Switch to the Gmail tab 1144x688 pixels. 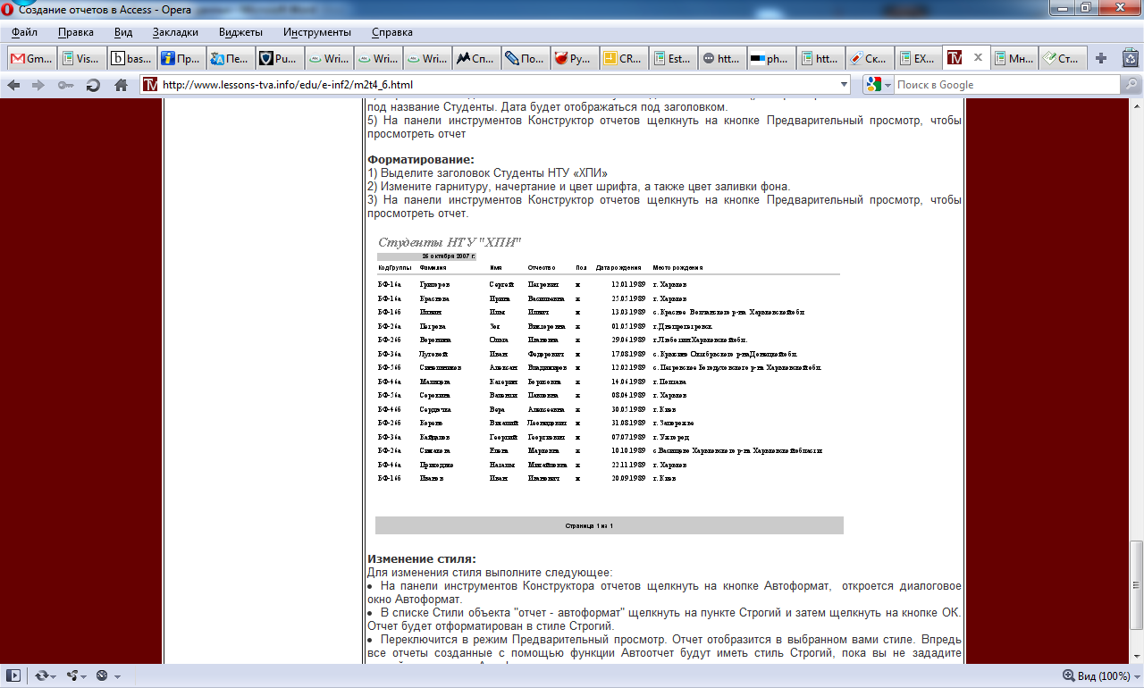point(30,59)
